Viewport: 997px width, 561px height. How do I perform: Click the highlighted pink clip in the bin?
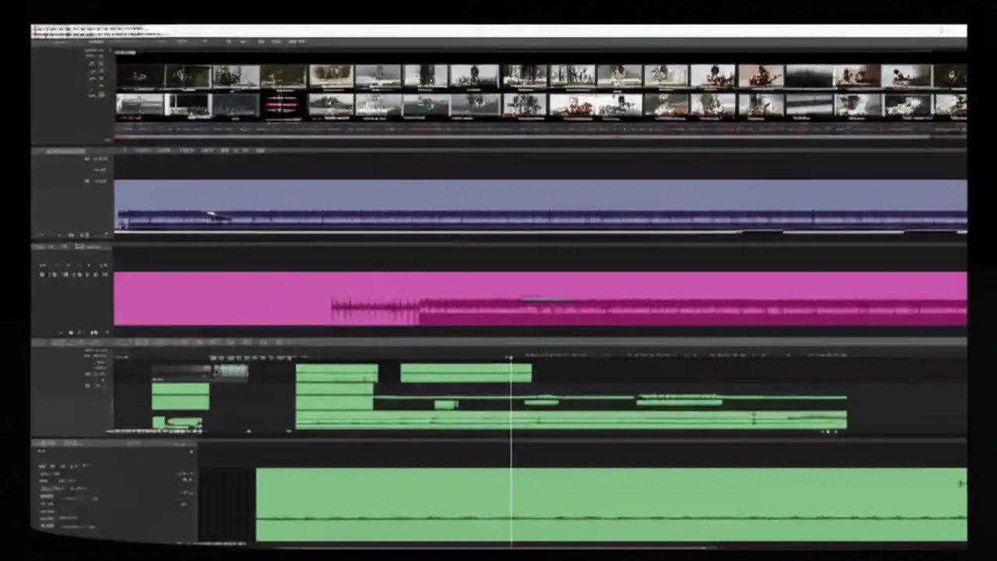pyautogui.click(x=282, y=105)
